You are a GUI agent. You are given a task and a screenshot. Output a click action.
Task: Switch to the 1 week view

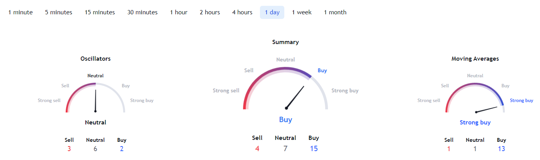coord(302,12)
